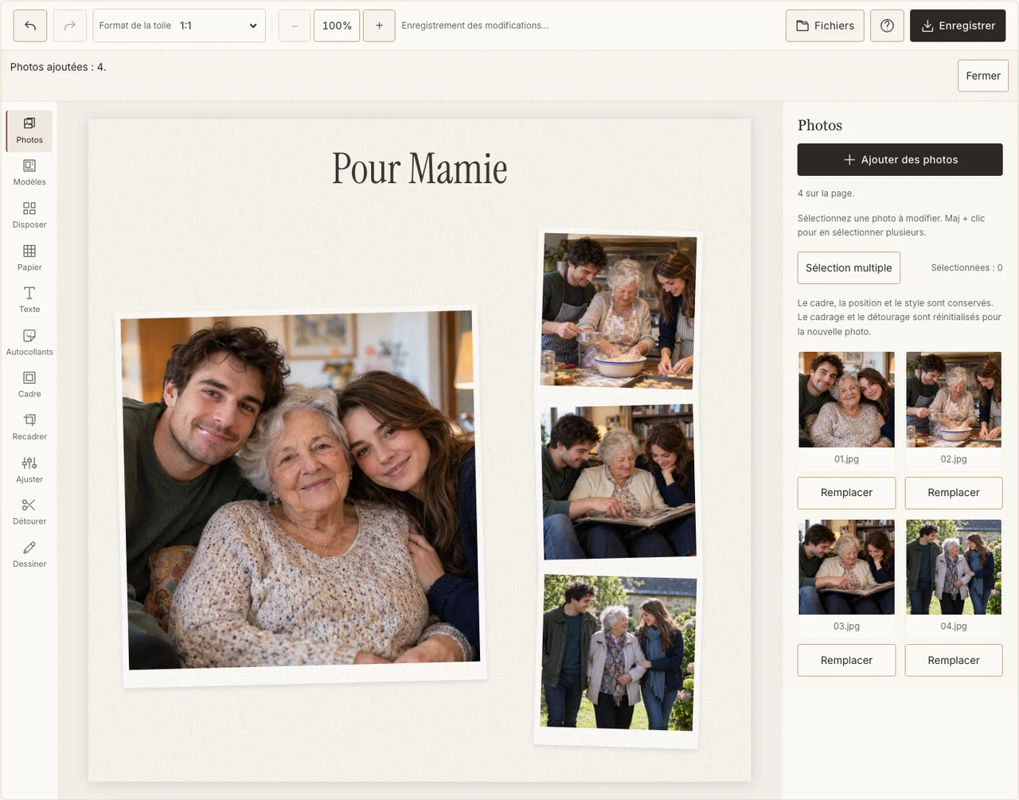Select the Pour Mamie title text
The width and height of the screenshot is (1019, 800).
[420, 169]
